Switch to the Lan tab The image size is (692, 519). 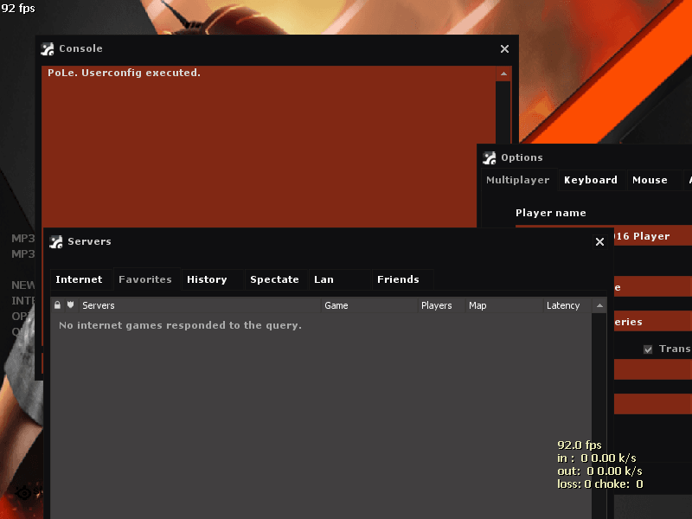click(324, 279)
